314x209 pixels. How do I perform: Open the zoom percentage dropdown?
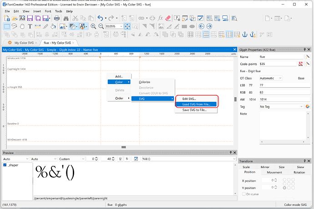(x=122, y=26)
